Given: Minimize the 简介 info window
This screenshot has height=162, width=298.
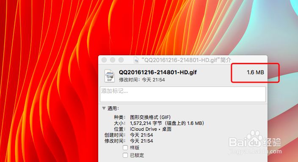Looking at the screenshot, I should click(113, 60).
